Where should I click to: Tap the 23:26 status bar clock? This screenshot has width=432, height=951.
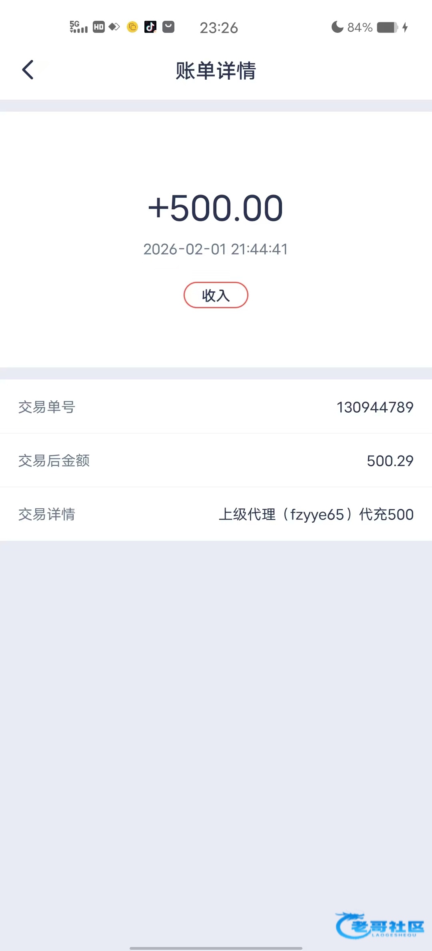click(x=219, y=28)
